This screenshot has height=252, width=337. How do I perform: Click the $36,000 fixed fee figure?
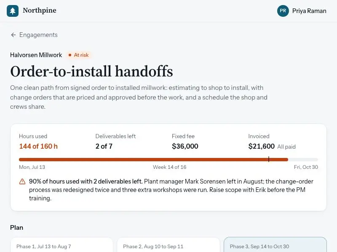click(185, 146)
